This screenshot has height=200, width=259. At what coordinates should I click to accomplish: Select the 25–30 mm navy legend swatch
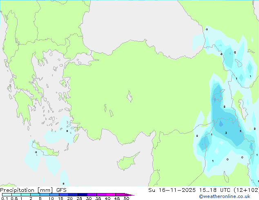[82, 195]
